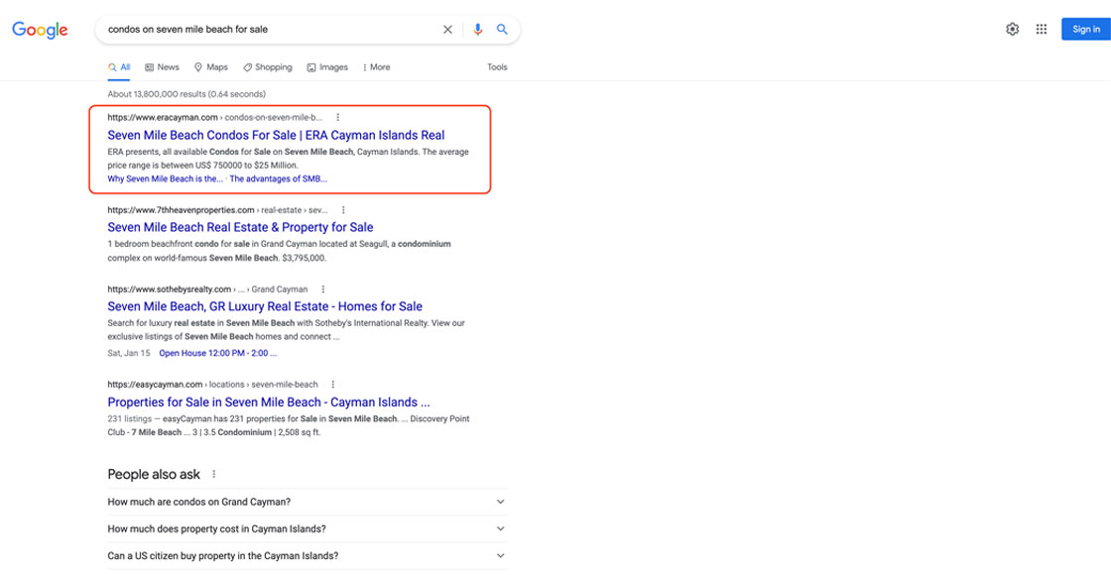Open Seven Mile Beach Condos For Sale link
1111x575 pixels.
pyautogui.click(x=277, y=135)
